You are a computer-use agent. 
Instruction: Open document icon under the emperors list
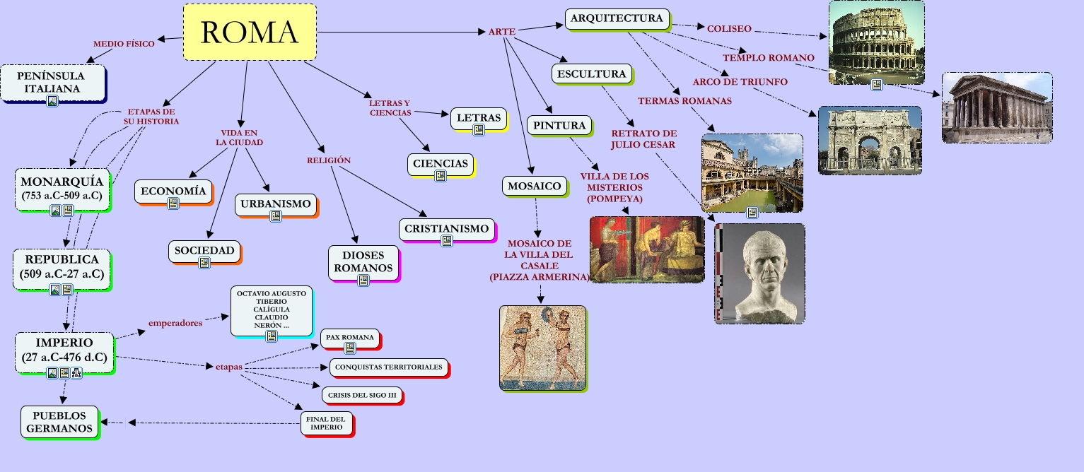[272, 336]
